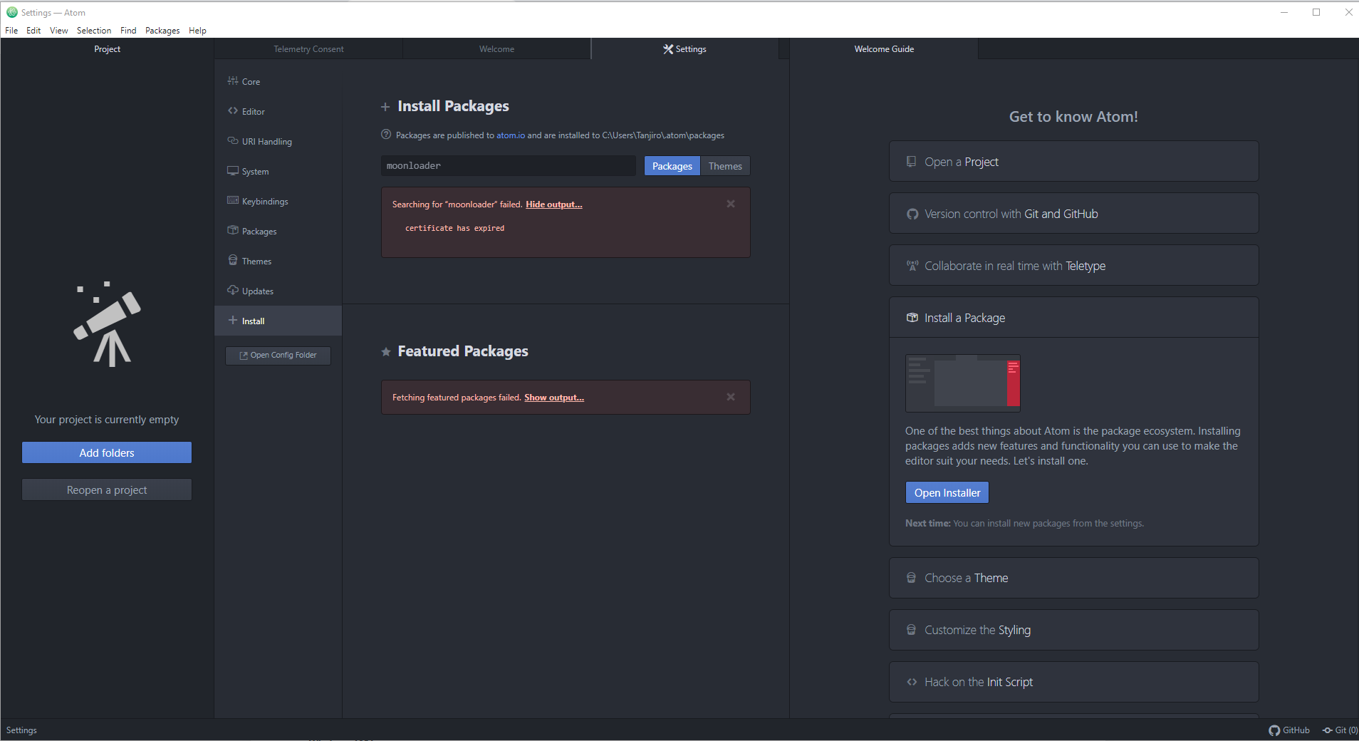This screenshot has height=741, width=1359.
Task: Click the Reopen a project button
Action: pyautogui.click(x=107, y=489)
